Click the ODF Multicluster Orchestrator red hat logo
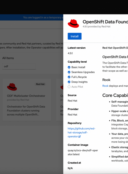The image size is (128, 174). (12, 87)
